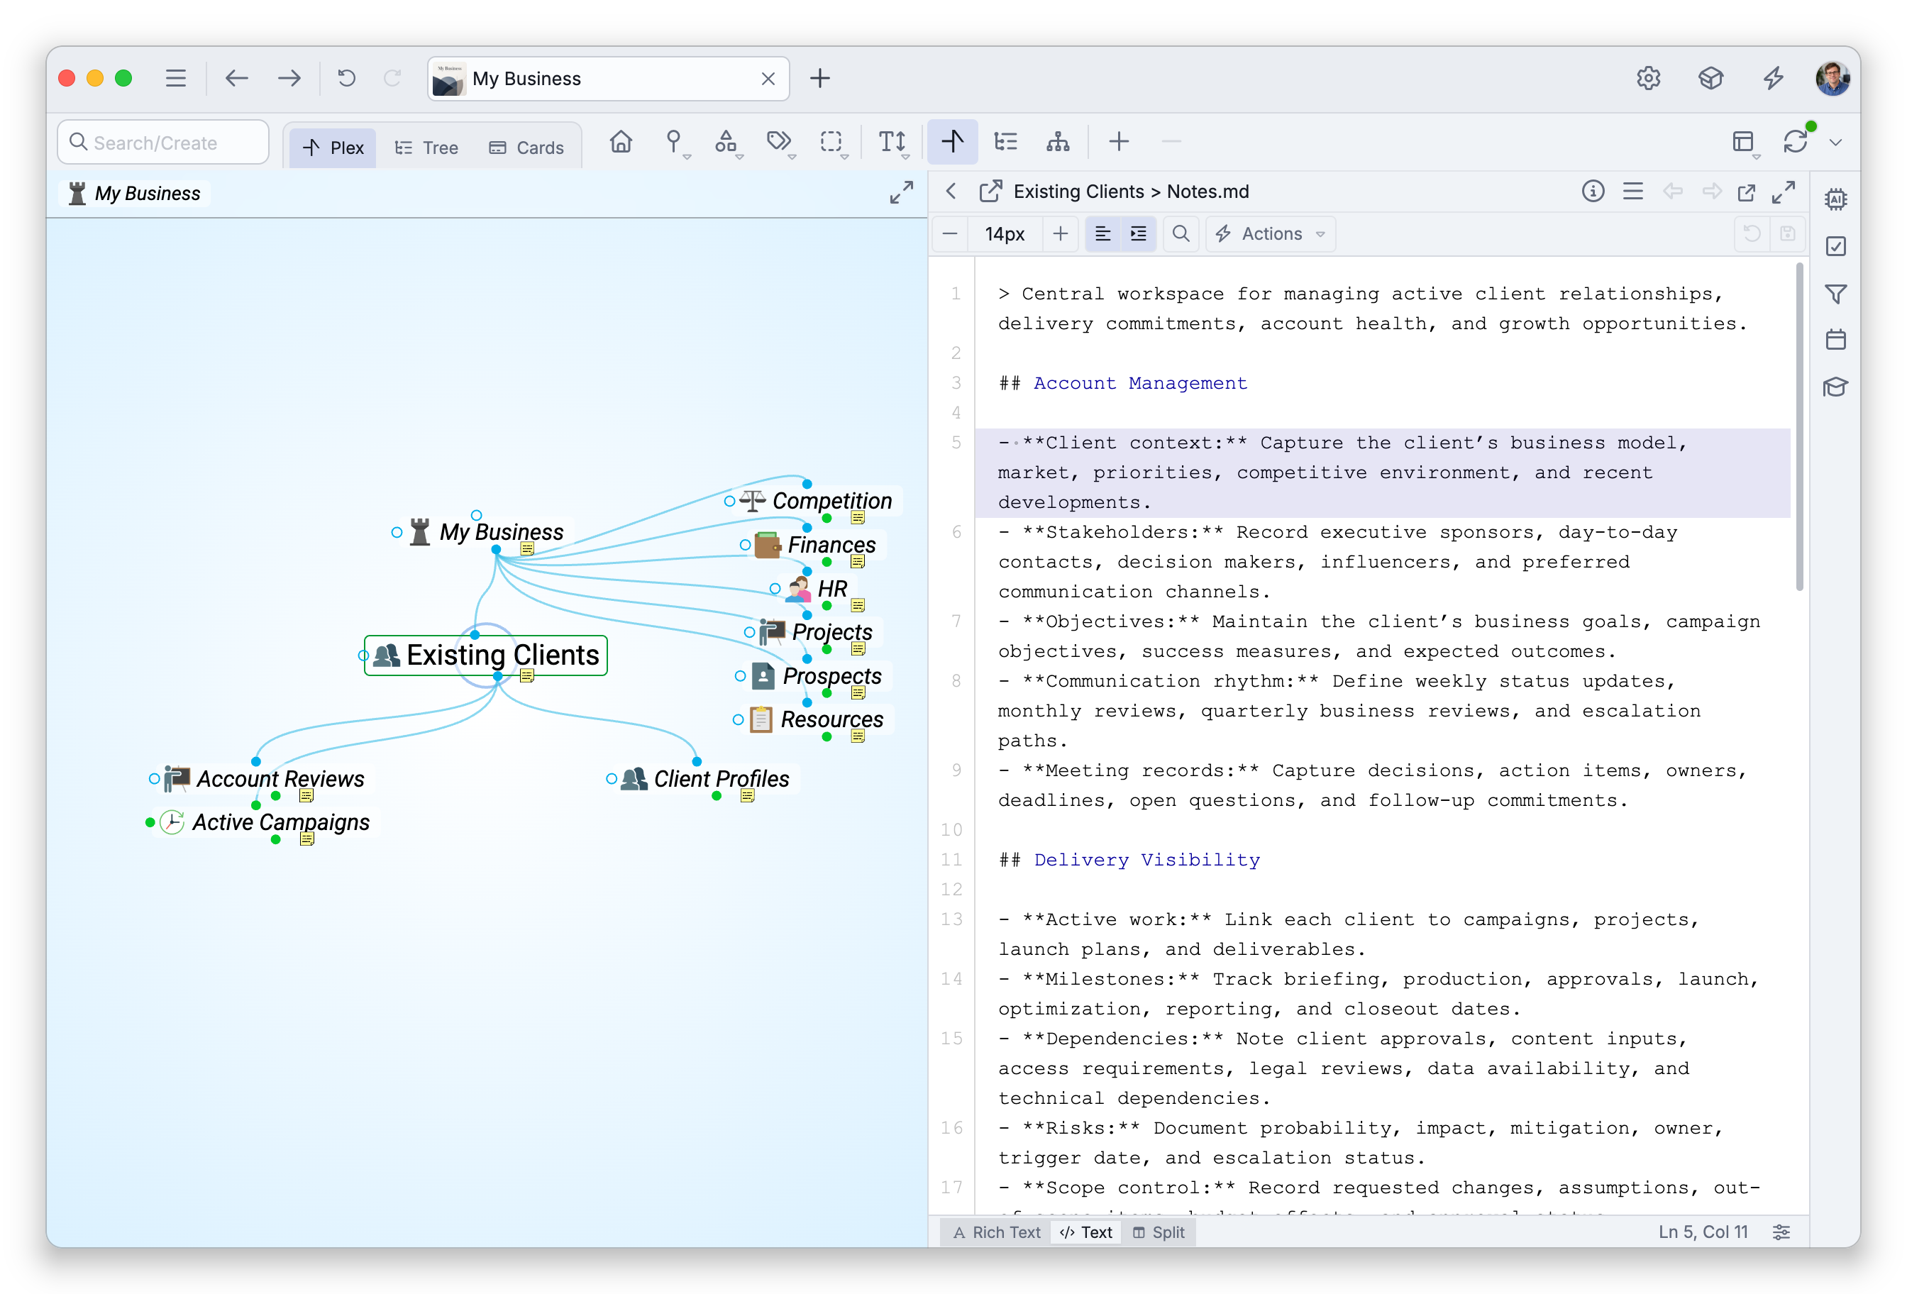Open the calendar sidebar icon
1907x1294 pixels.
point(1835,339)
